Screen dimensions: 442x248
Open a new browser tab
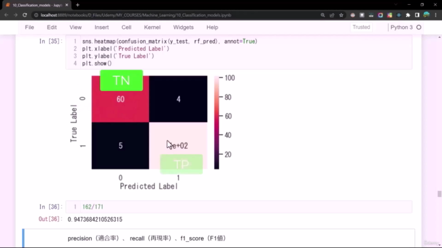tap(77, 5)
